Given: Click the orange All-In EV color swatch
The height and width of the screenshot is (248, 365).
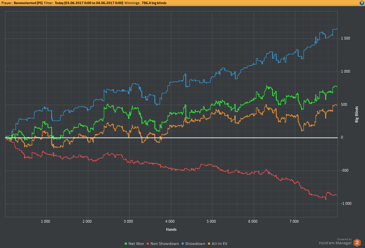Looking at the screenshot, I should (209, 244).
